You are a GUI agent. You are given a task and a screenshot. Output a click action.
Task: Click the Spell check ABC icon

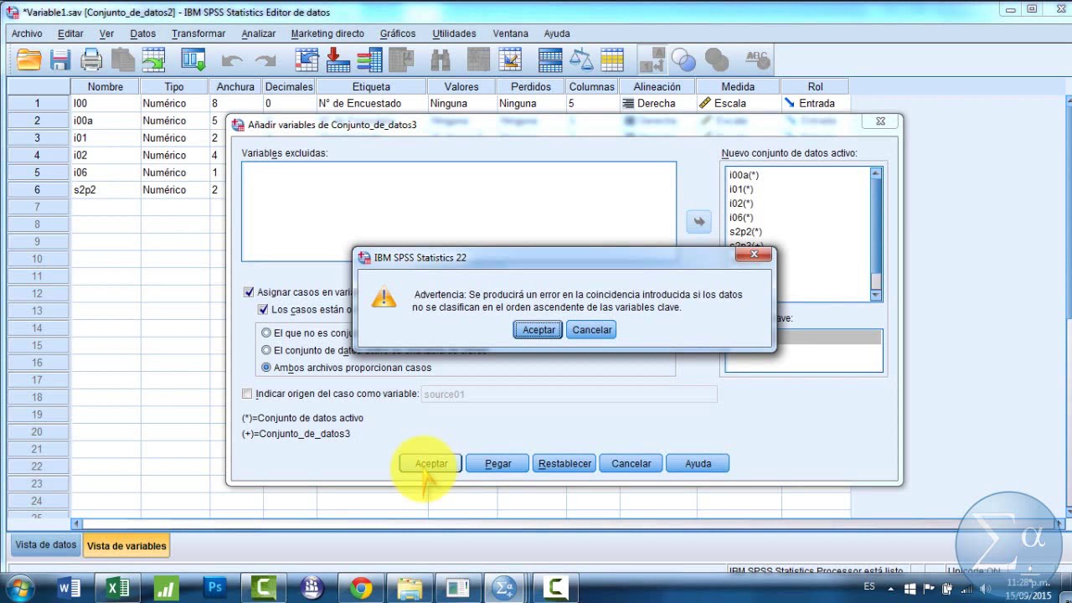756,59
